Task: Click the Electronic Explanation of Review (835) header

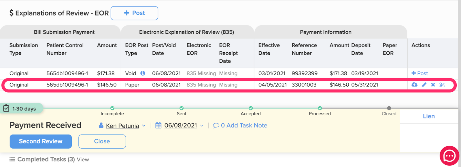Action: point(186,32)
